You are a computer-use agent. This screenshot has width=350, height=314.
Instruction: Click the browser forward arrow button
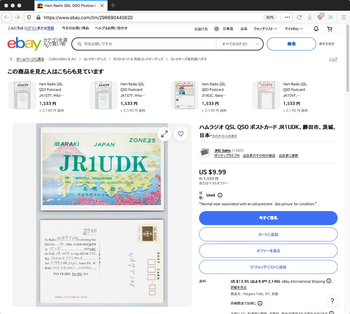coord(17,17)
